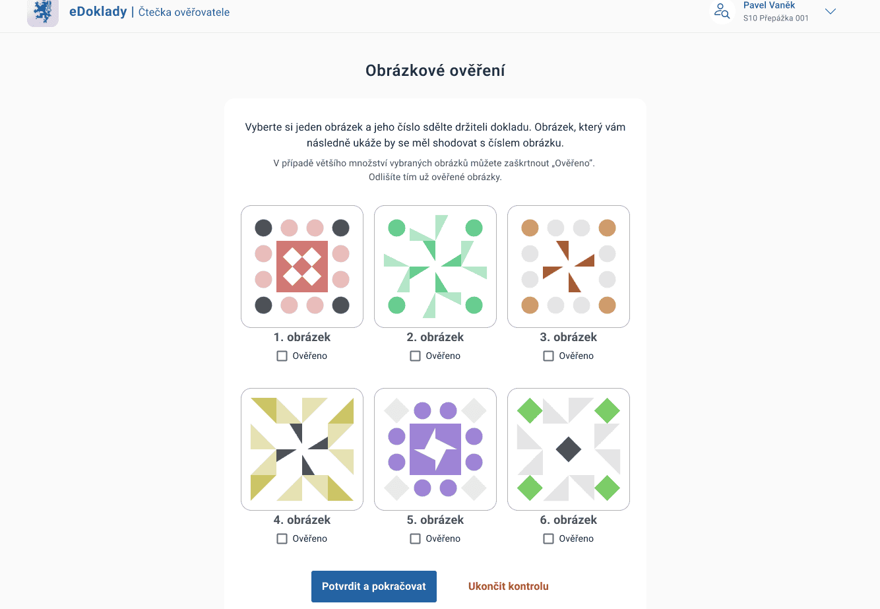Screen dimensions: 880x609
Task: Click Potvrdit a pokračovat button
Action: (x=374, y=586)
